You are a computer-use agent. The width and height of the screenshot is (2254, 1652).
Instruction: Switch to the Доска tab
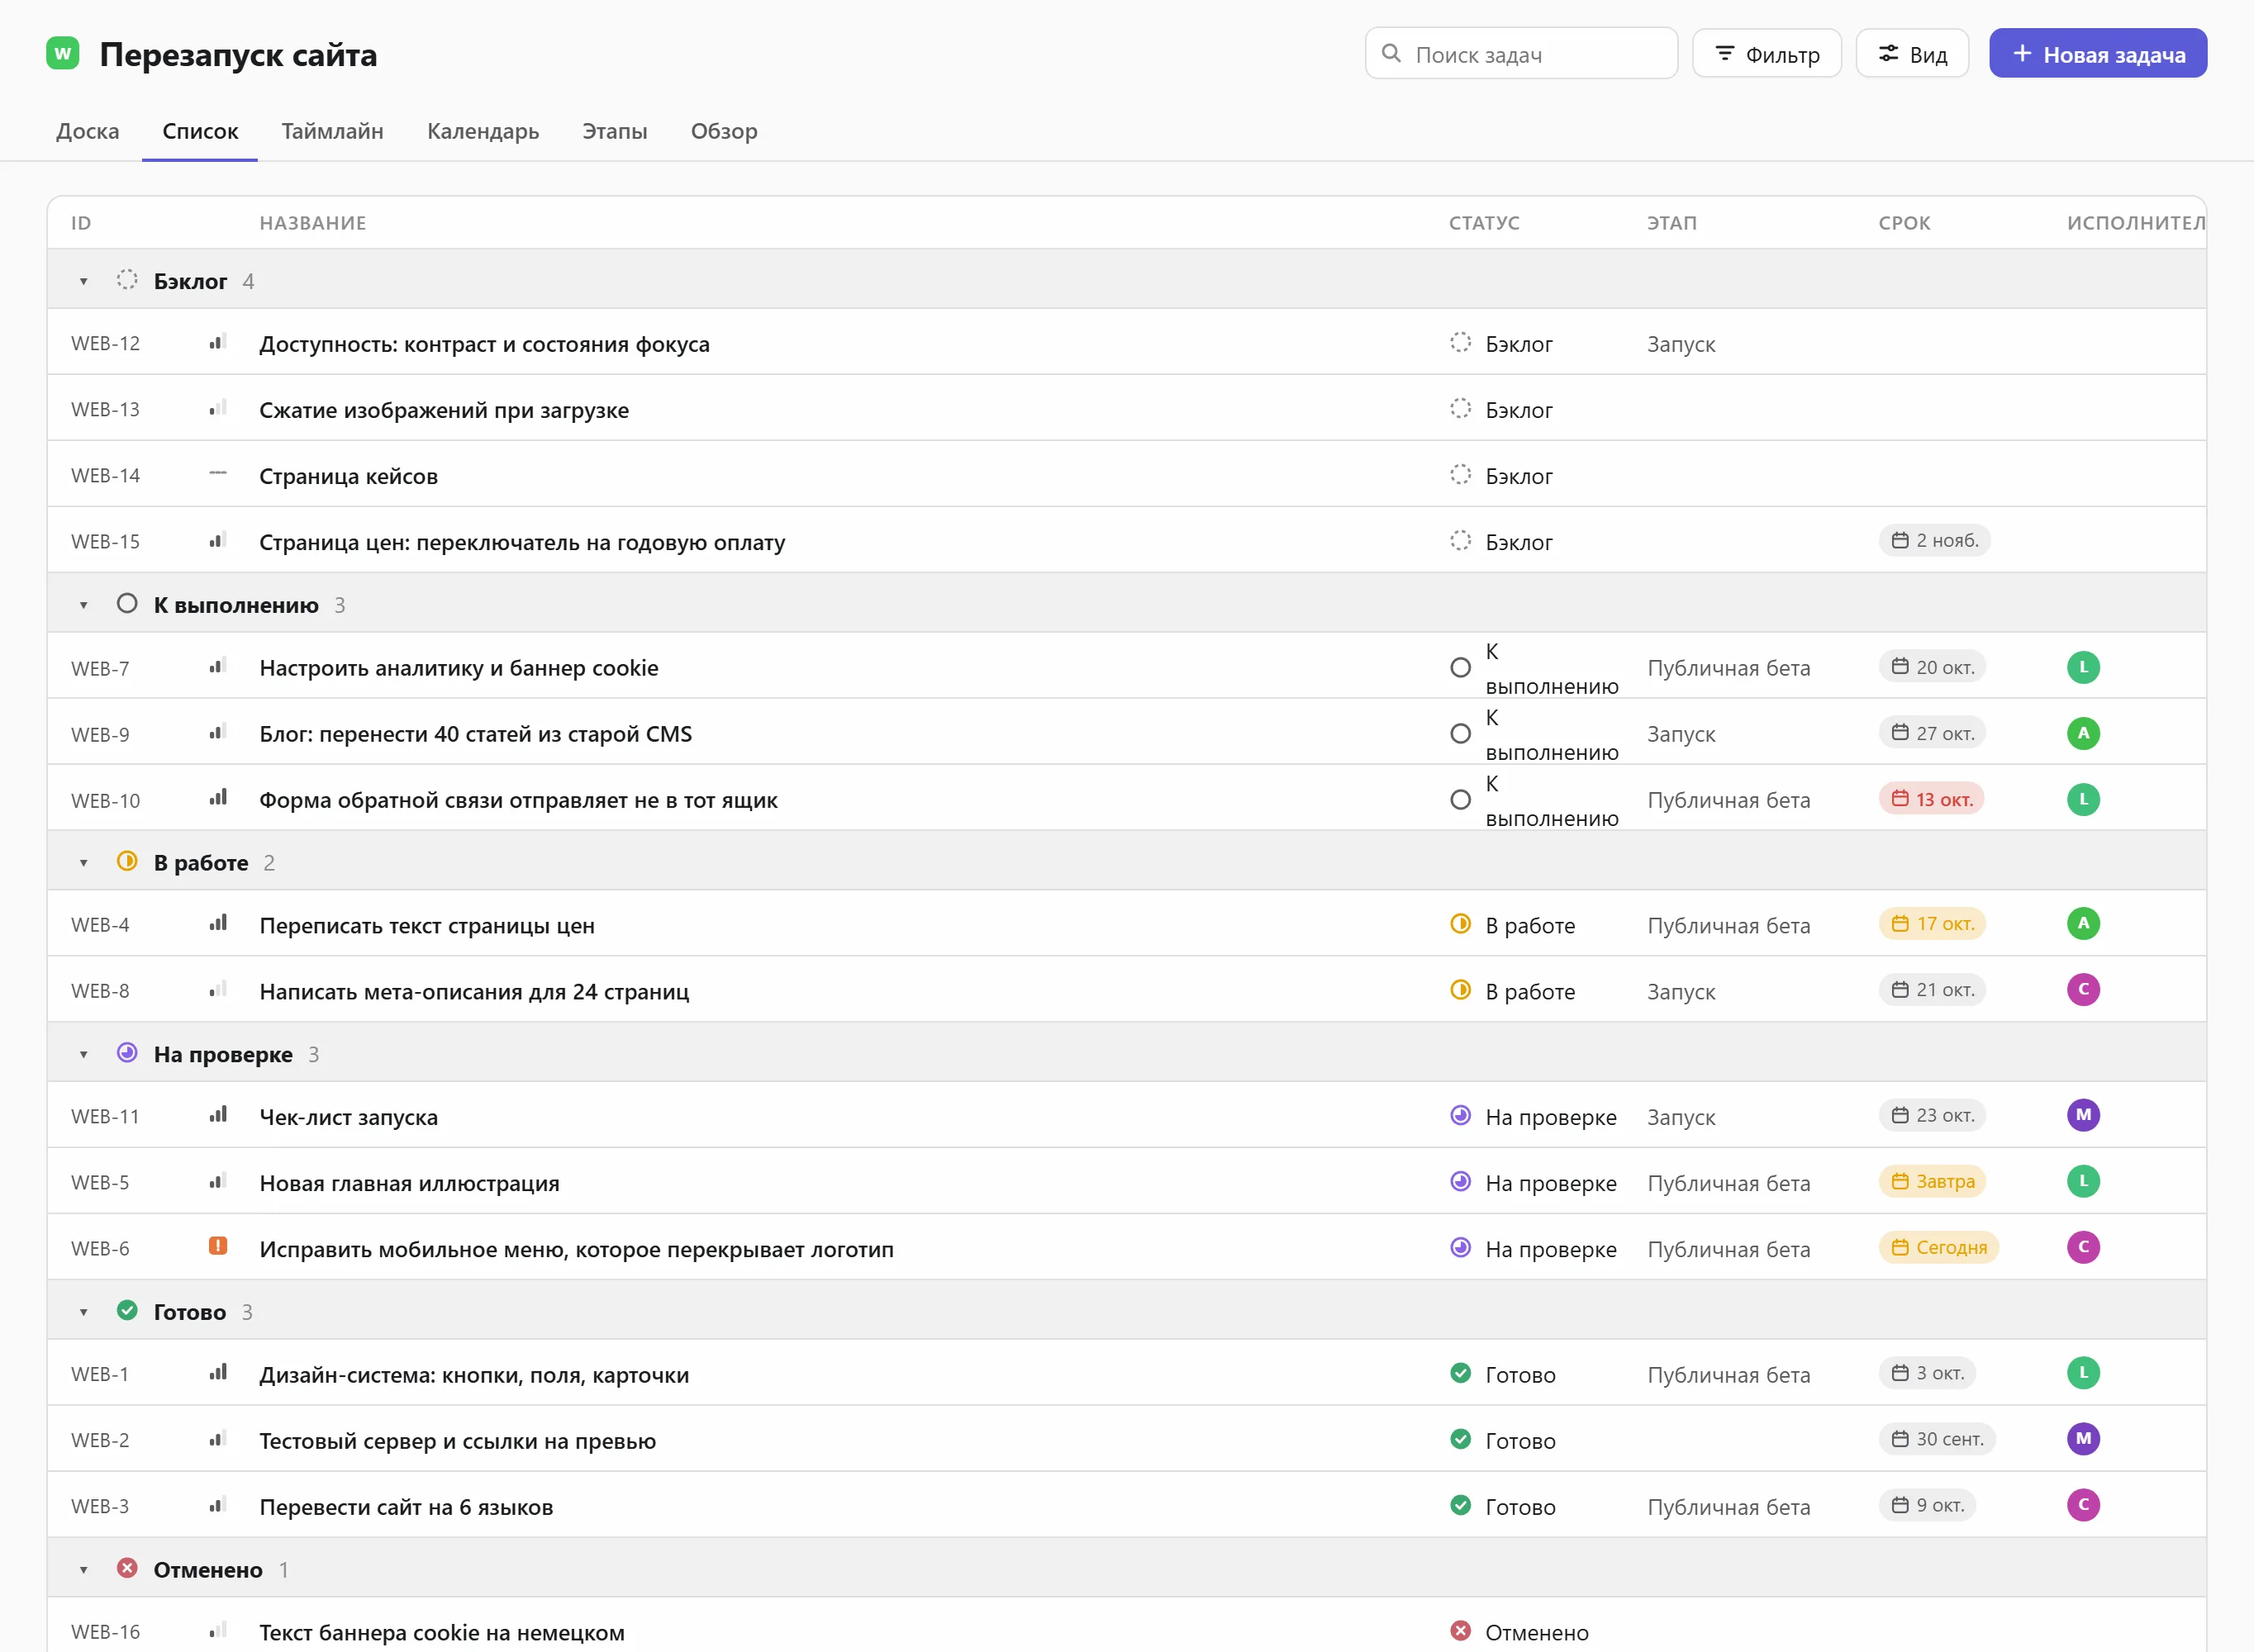(87, 131)
